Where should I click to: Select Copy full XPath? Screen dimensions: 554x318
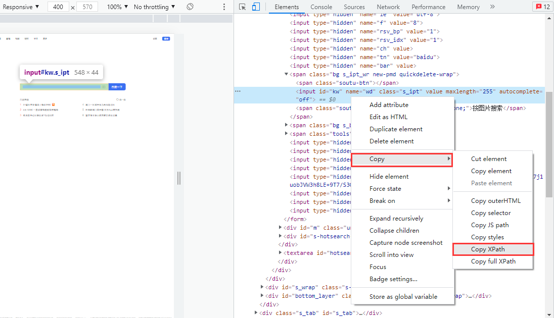pos(492,261)
